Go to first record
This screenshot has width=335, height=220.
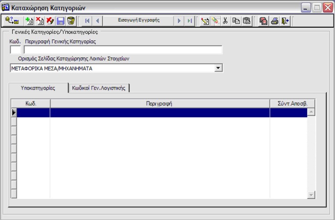87,21
